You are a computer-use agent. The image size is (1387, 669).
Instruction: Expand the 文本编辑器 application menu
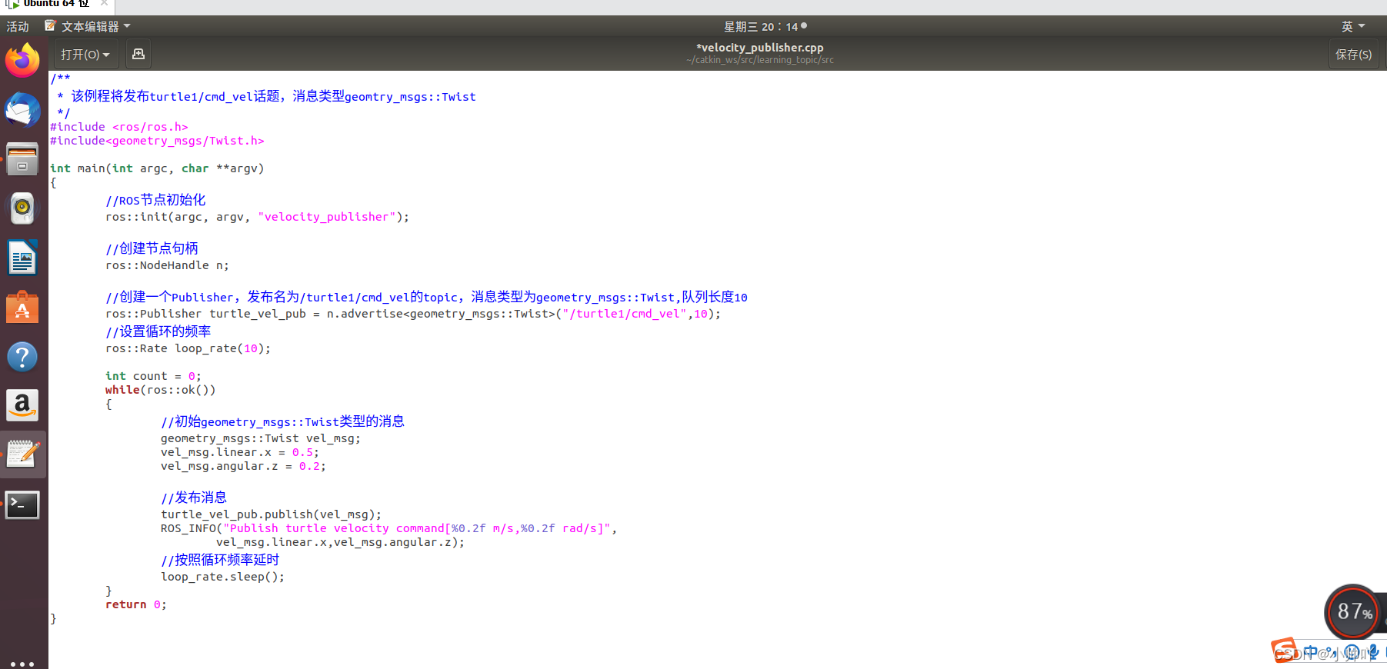tap(88, 26)
